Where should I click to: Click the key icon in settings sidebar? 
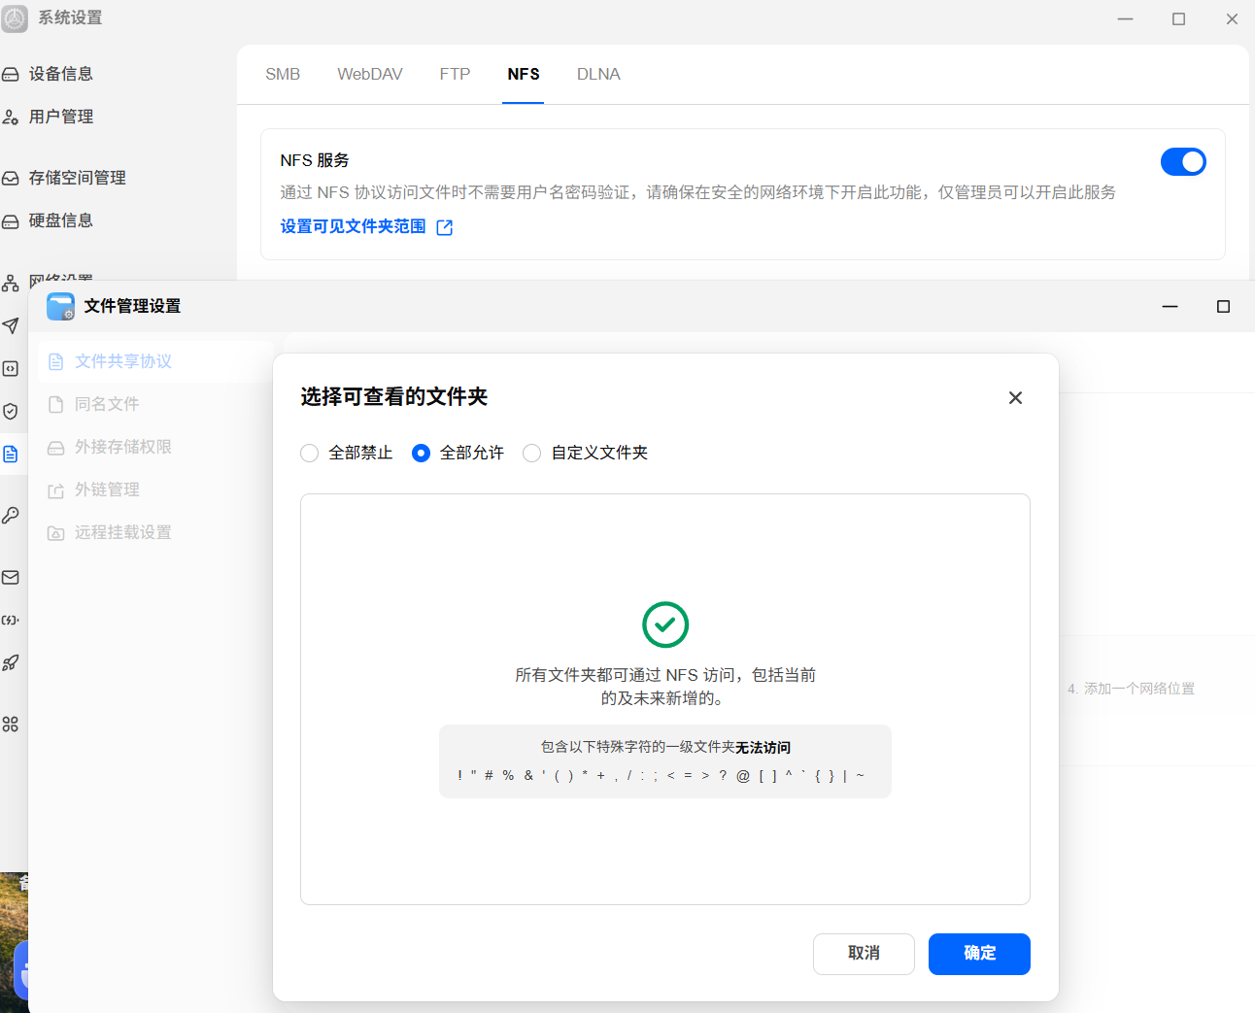click(11, 515)
